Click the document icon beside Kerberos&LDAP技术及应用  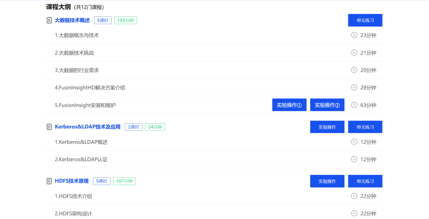click(49, 127)
